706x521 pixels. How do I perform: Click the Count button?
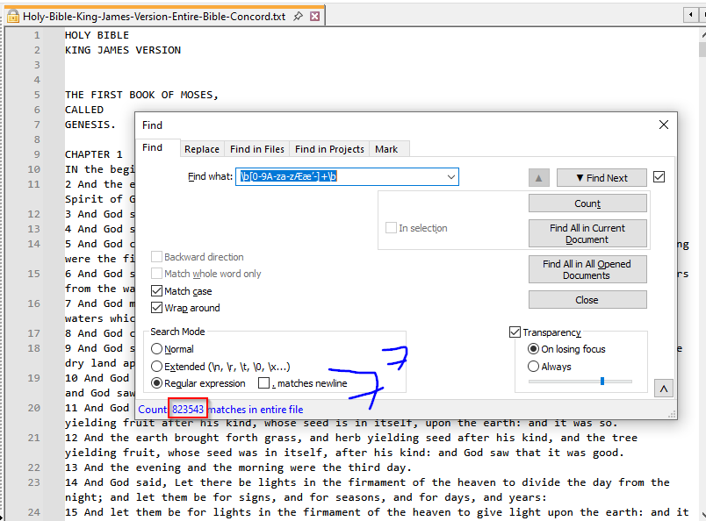587,203
